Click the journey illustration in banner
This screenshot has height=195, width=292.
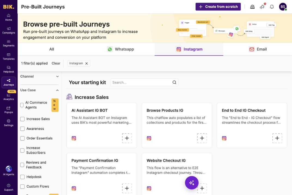pyautogui.click(x=226, y=29)
